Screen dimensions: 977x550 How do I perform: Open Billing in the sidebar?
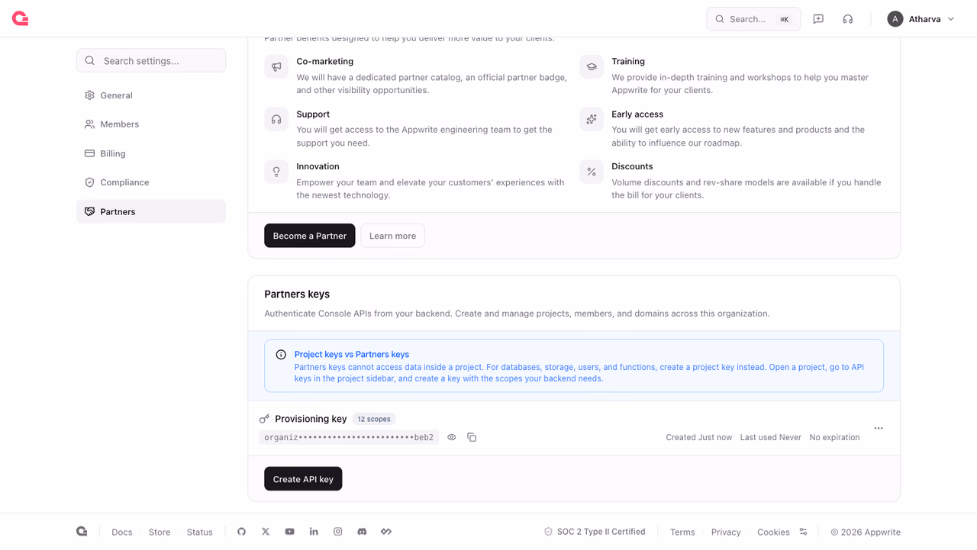click(151, 153)
